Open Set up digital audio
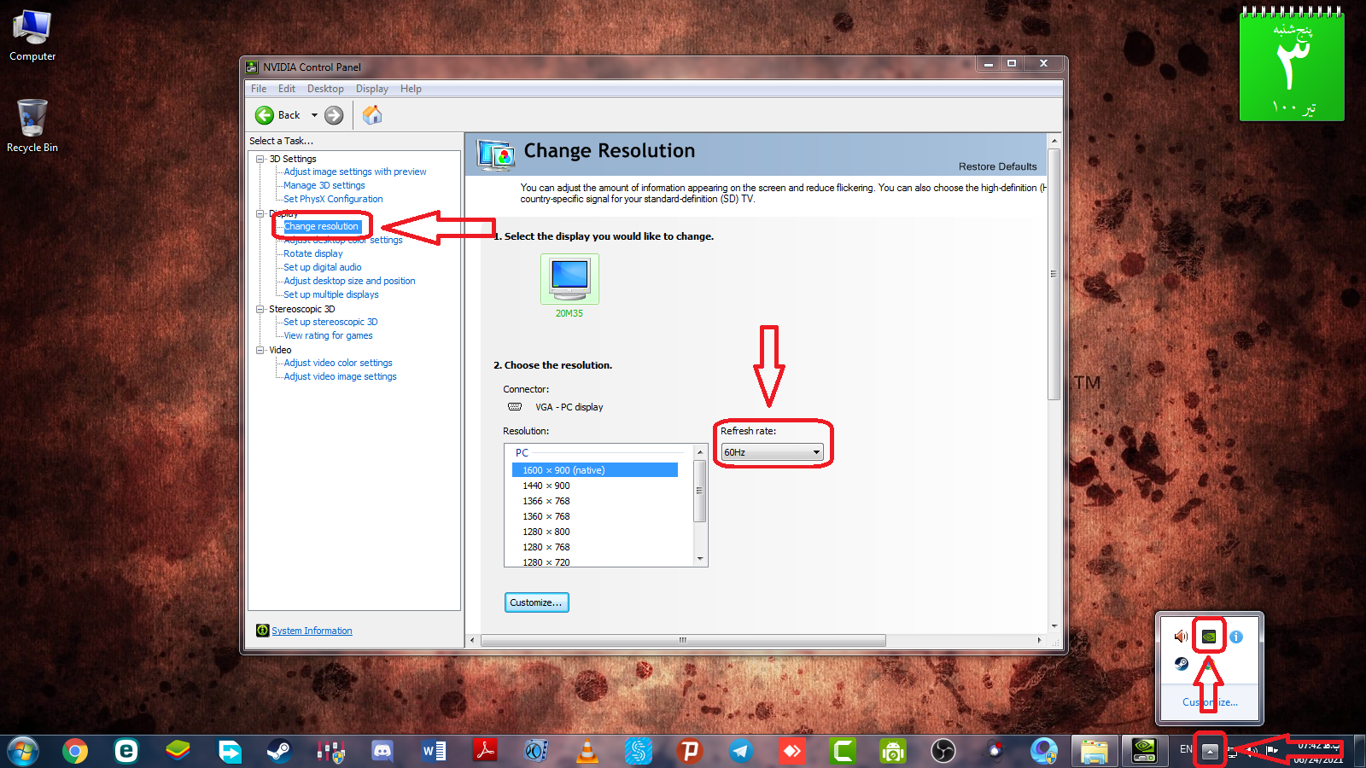The height and width of the screenshot is (768, 1366). 323,267
